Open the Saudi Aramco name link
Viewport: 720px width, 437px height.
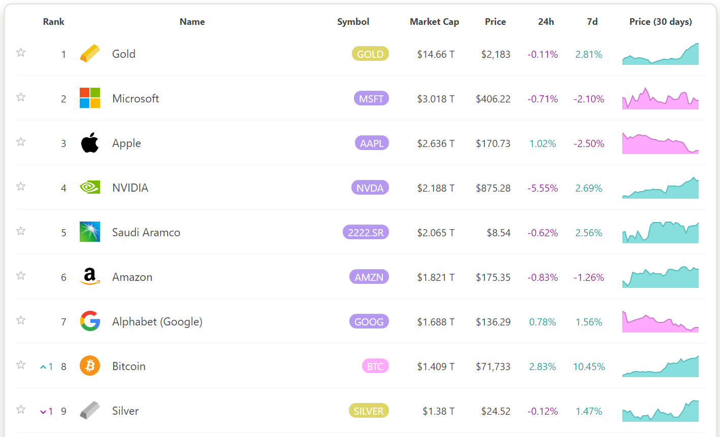[x=146, y=233]
